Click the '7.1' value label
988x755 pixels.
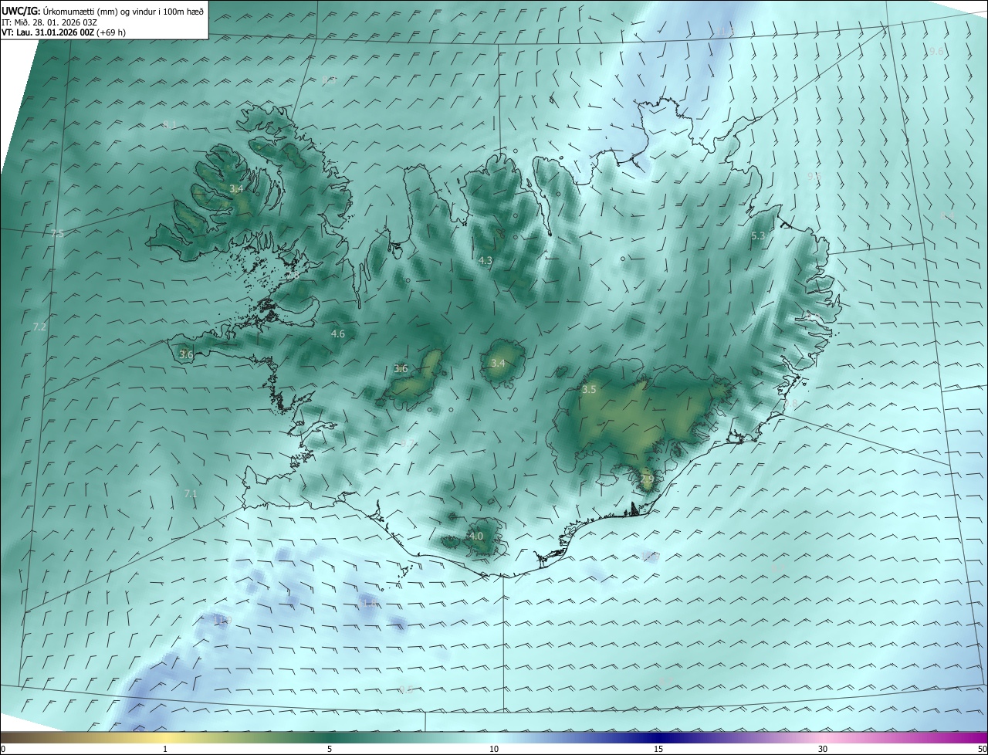click(191, 493)
